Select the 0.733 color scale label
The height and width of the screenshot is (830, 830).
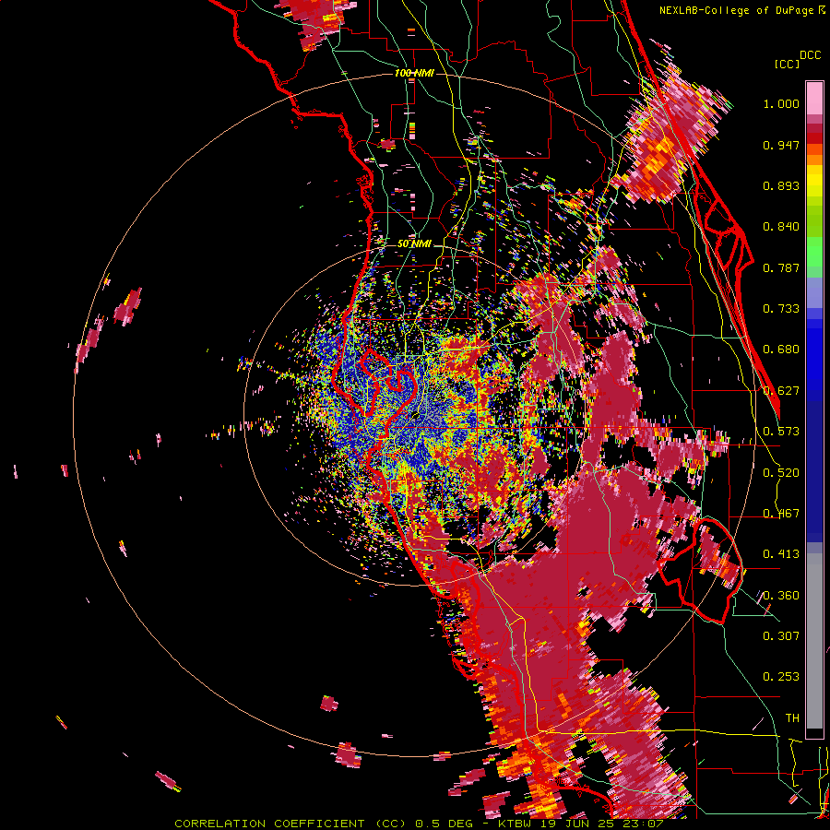[x=781, y=309]
